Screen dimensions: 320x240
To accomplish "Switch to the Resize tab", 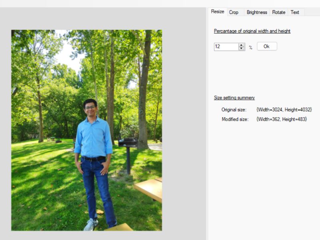I will (x=217, y=12).
